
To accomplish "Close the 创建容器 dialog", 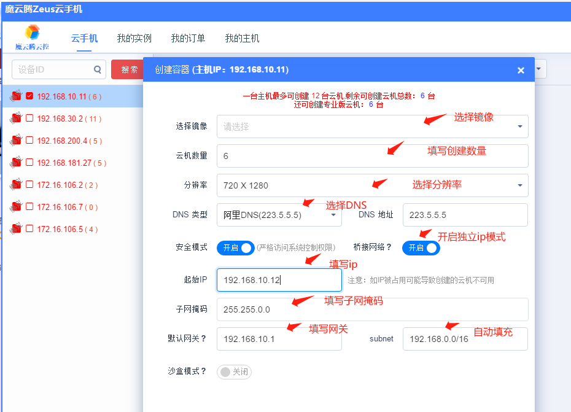I will pos(521,69).
